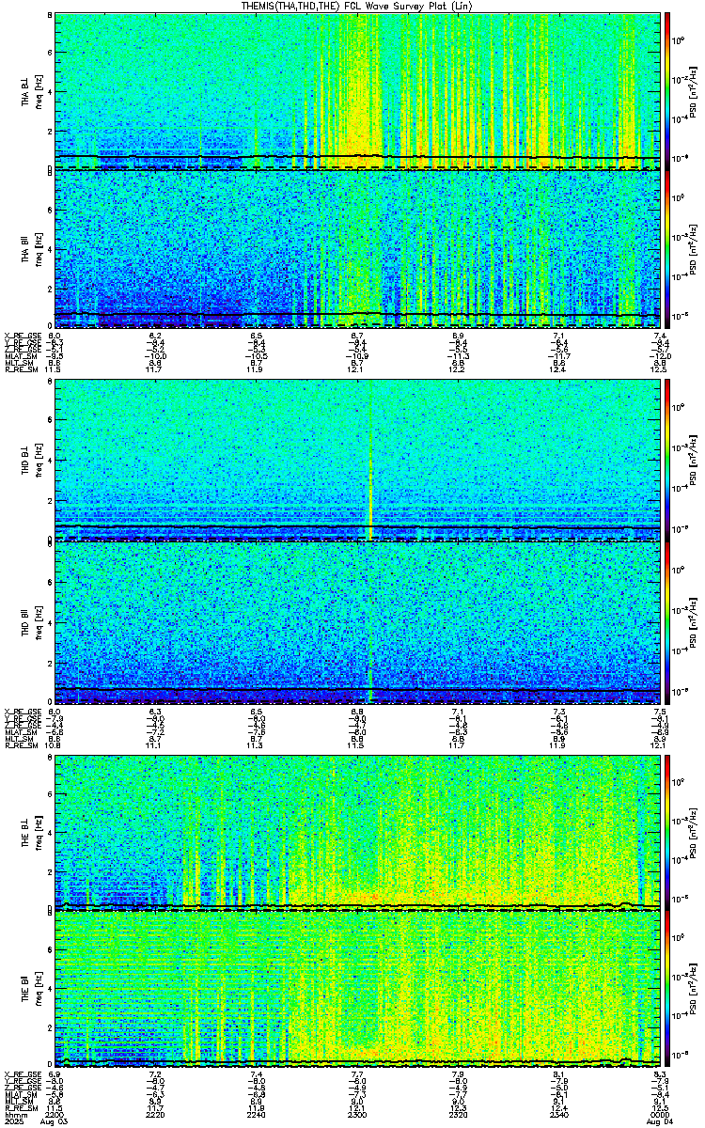This screenshot has width=705, height=1128.
Task: Click the 2240 time tick label
Action: (x=257, y=1113)
